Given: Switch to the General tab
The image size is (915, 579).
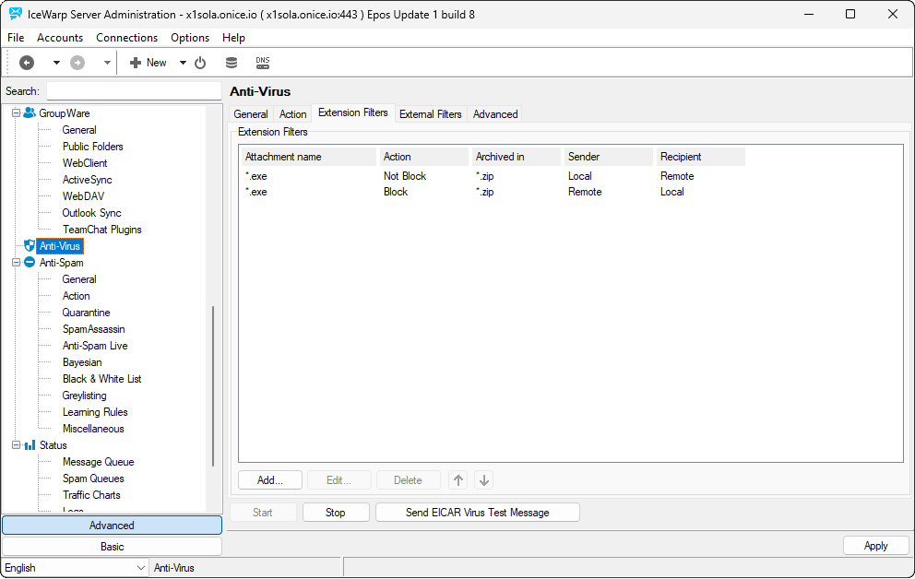Looking at the screenshot, I should [251, 114].
